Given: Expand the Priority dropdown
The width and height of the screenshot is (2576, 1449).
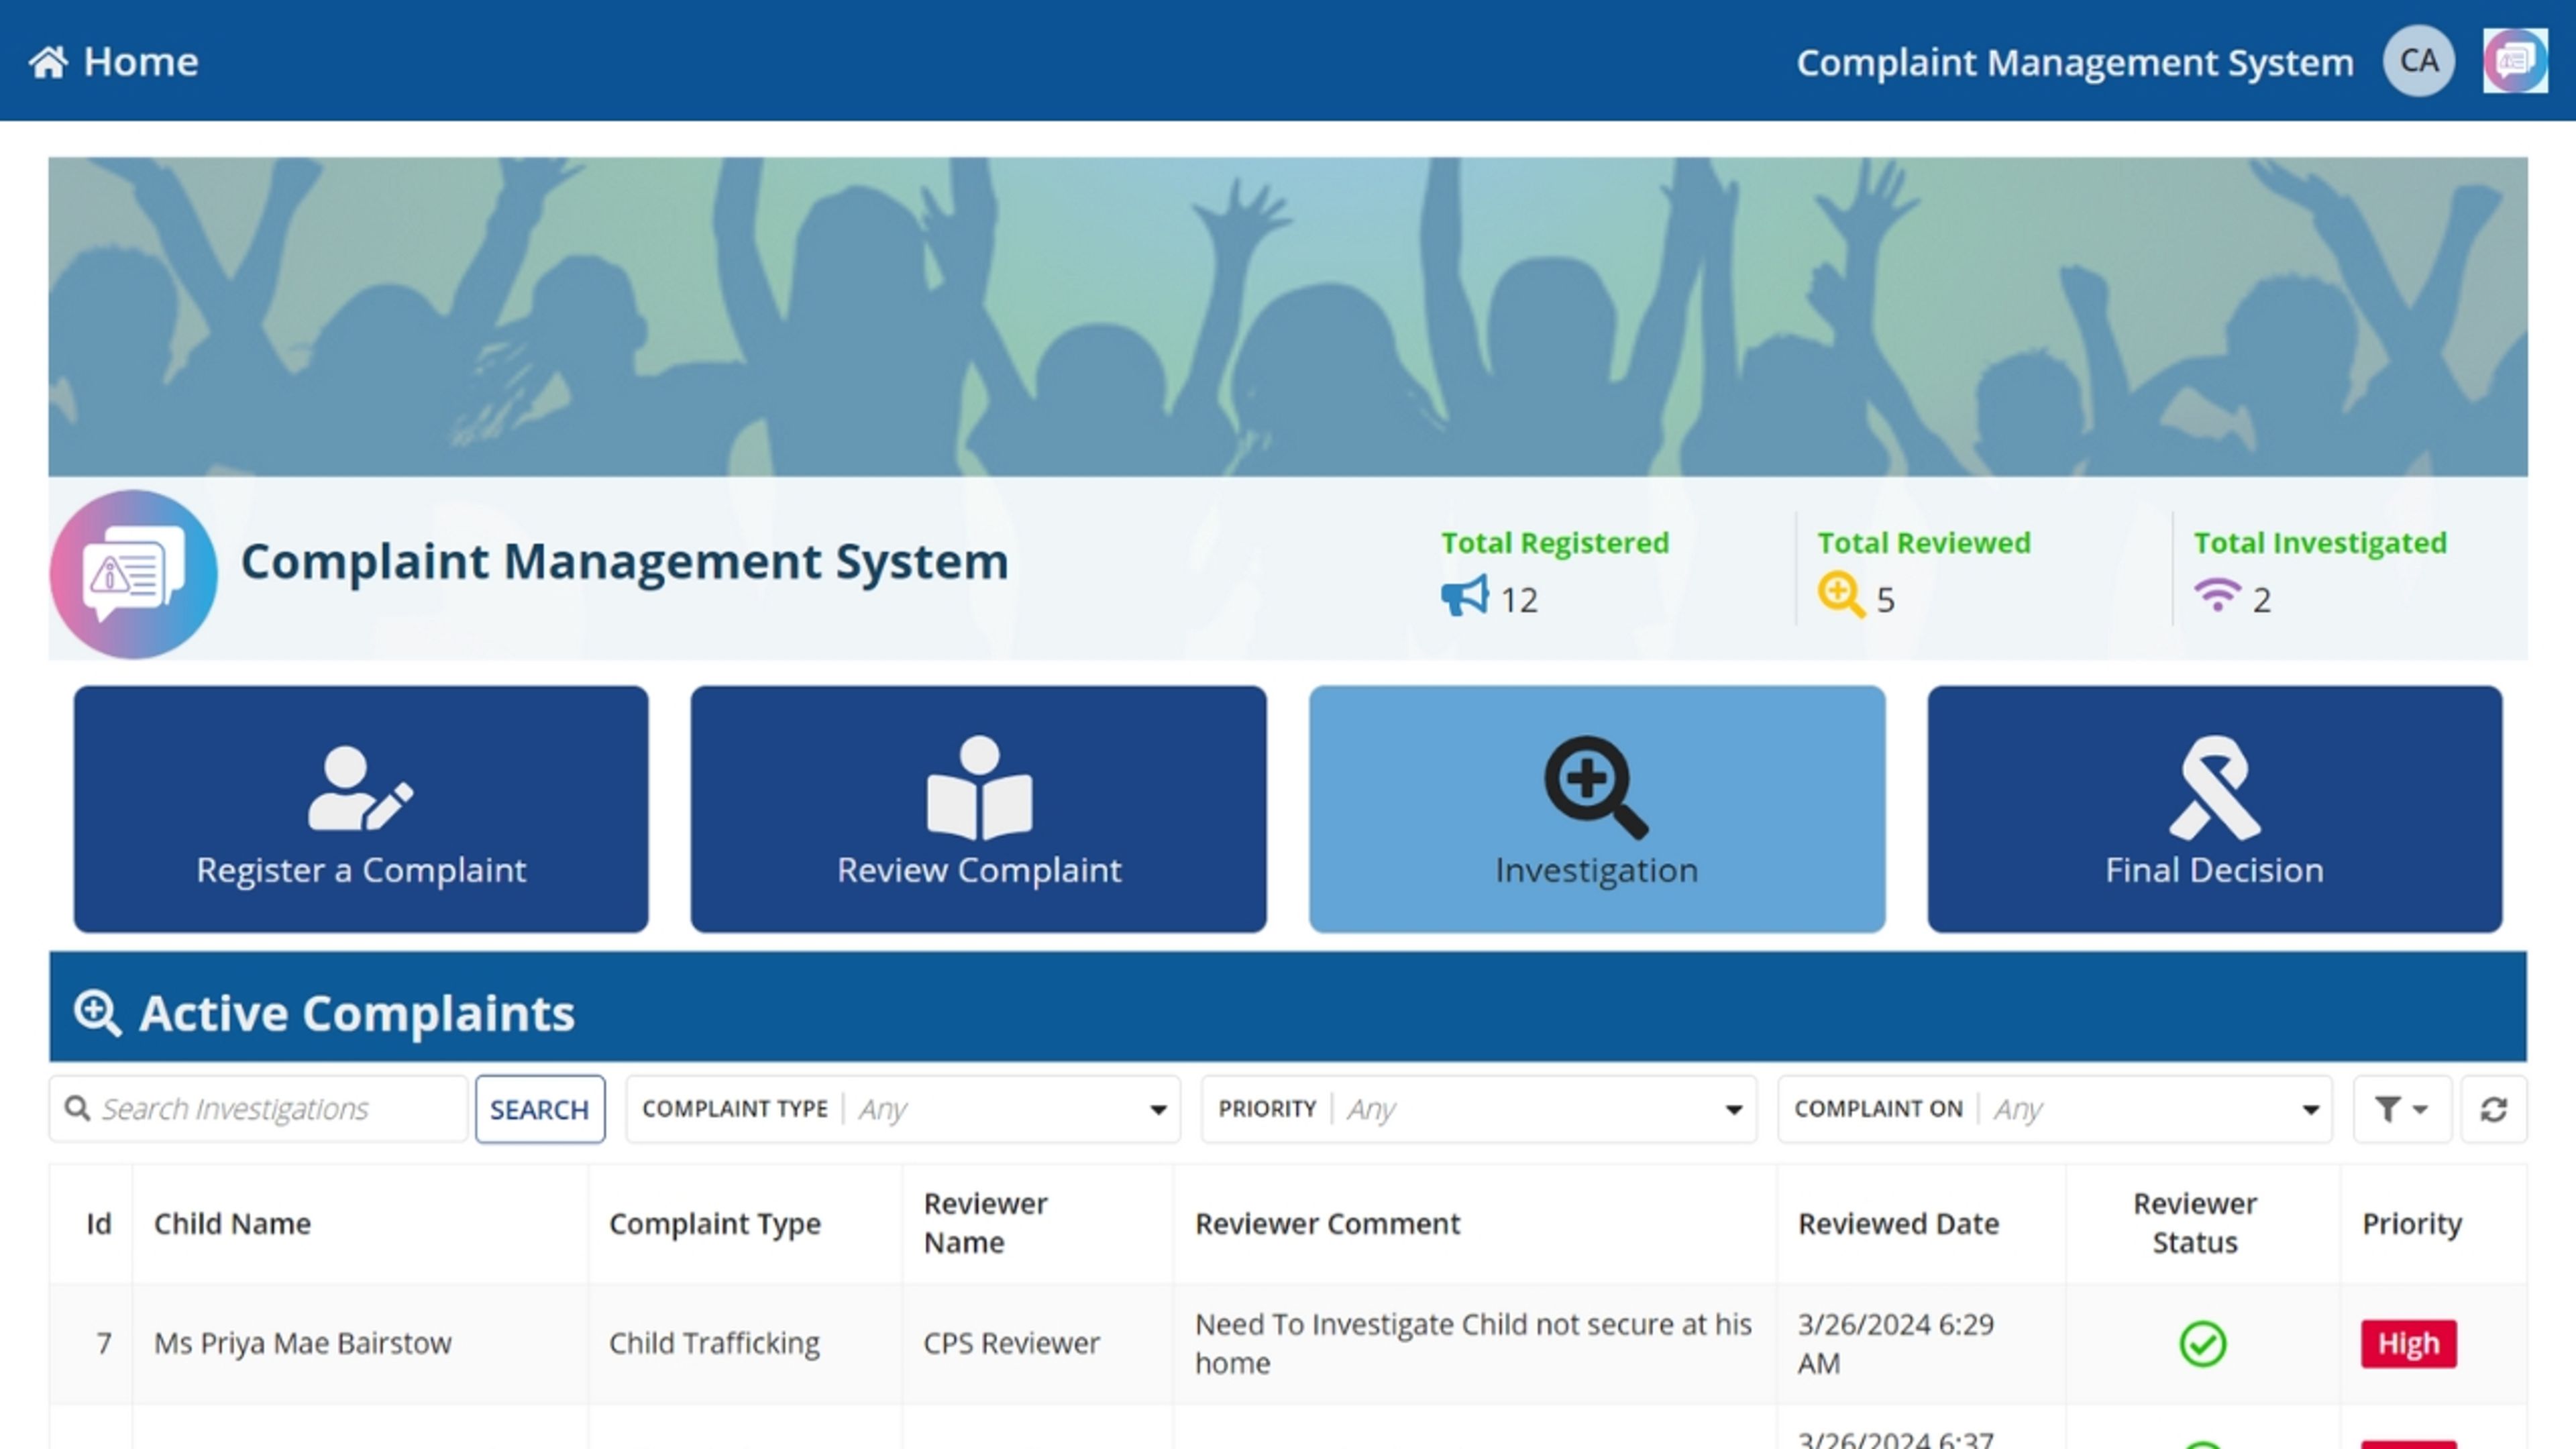Looking at the screenshot, I should click(x=1478, y=1109).
